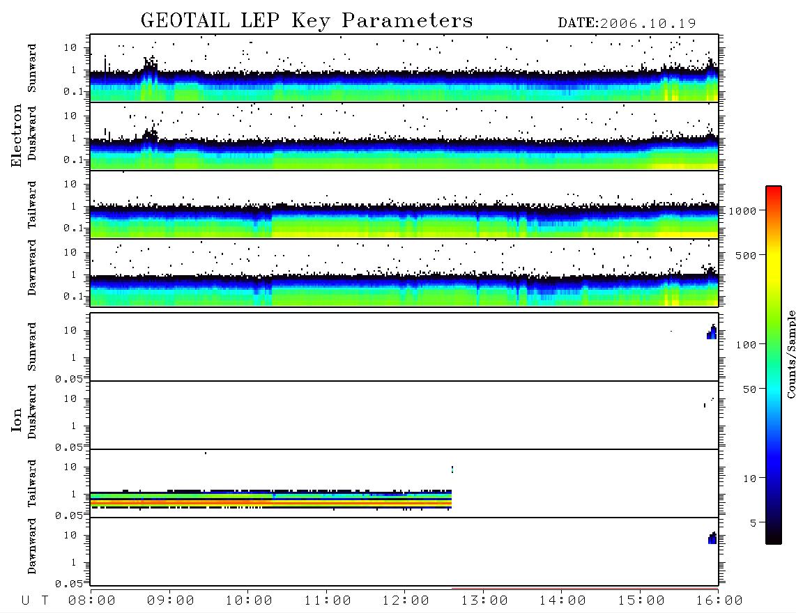
Task: Click the color scale's 5 tick label
Action: click(753, 523)
